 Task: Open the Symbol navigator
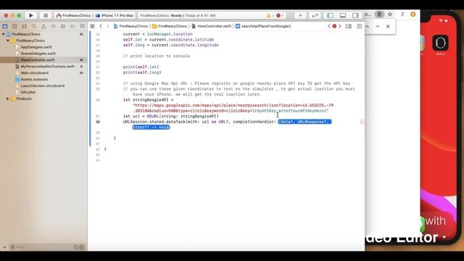pyautogui.click(x=24, y=26)
